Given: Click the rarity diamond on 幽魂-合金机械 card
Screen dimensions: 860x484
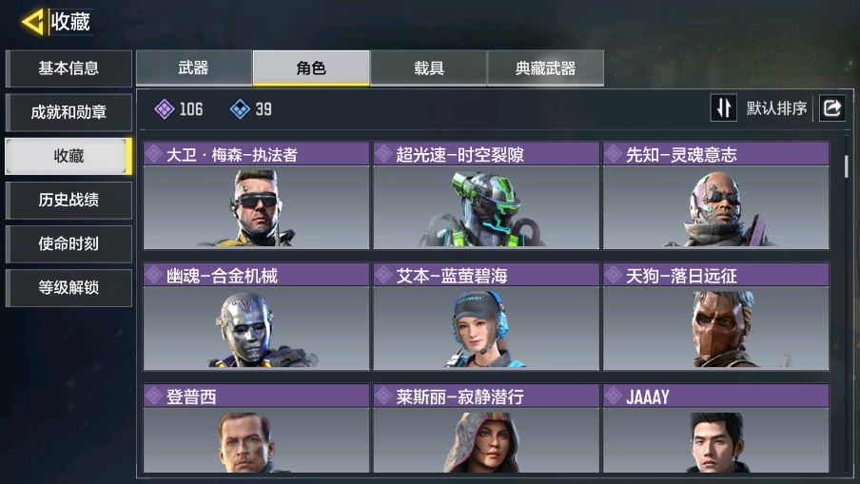Looking at the screenshot, I should click(x=154, y=275).
